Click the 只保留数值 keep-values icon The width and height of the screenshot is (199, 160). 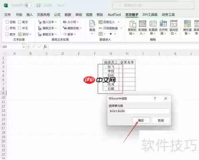tap(100, 28)
